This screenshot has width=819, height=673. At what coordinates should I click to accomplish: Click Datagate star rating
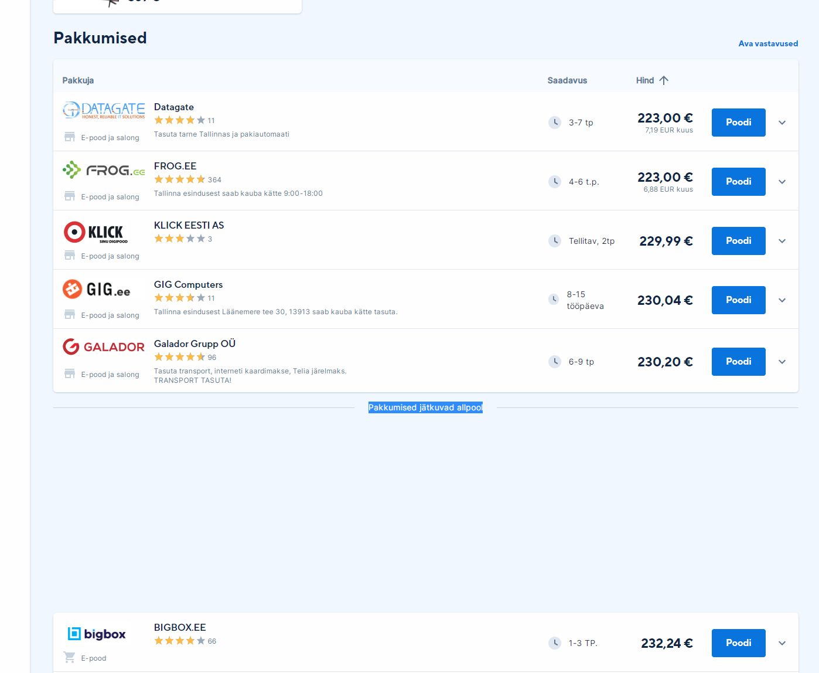click(x=179, y=120)
